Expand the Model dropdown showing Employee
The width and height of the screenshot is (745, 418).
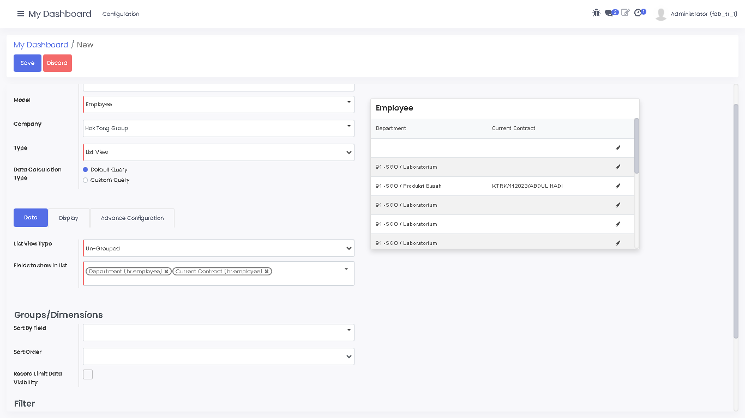(x=218, y=104)
